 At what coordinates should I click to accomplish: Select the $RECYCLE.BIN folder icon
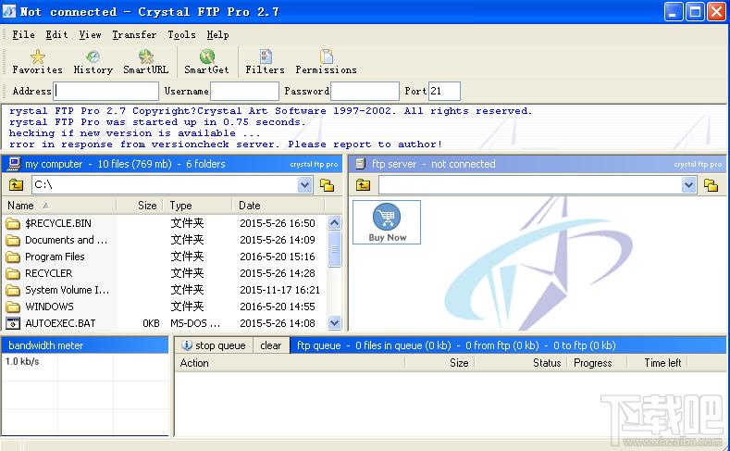13,223
